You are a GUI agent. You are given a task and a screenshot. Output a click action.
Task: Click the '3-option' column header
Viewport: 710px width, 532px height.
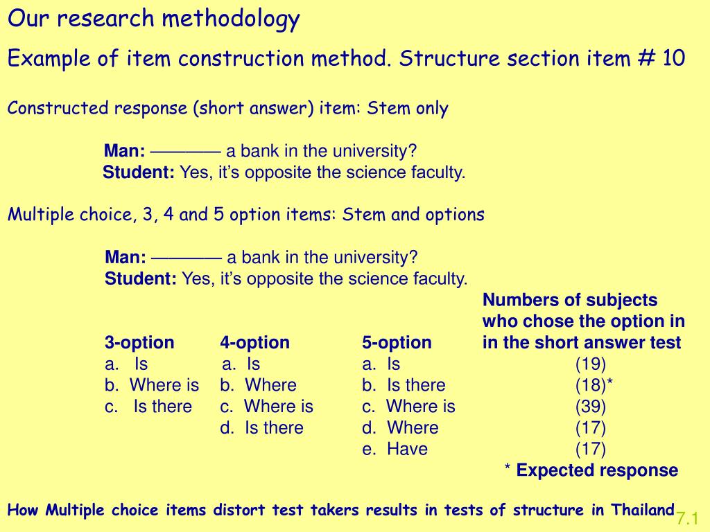[x=139, y=342]
